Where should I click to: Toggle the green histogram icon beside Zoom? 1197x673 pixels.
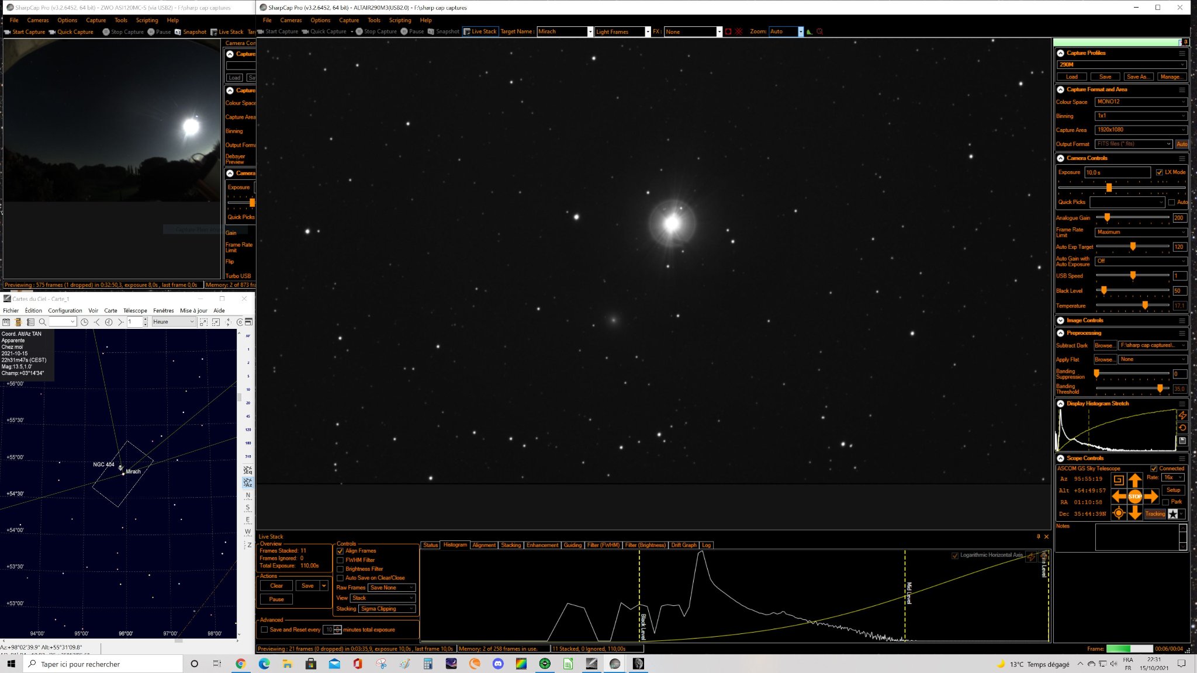[809, 32]
